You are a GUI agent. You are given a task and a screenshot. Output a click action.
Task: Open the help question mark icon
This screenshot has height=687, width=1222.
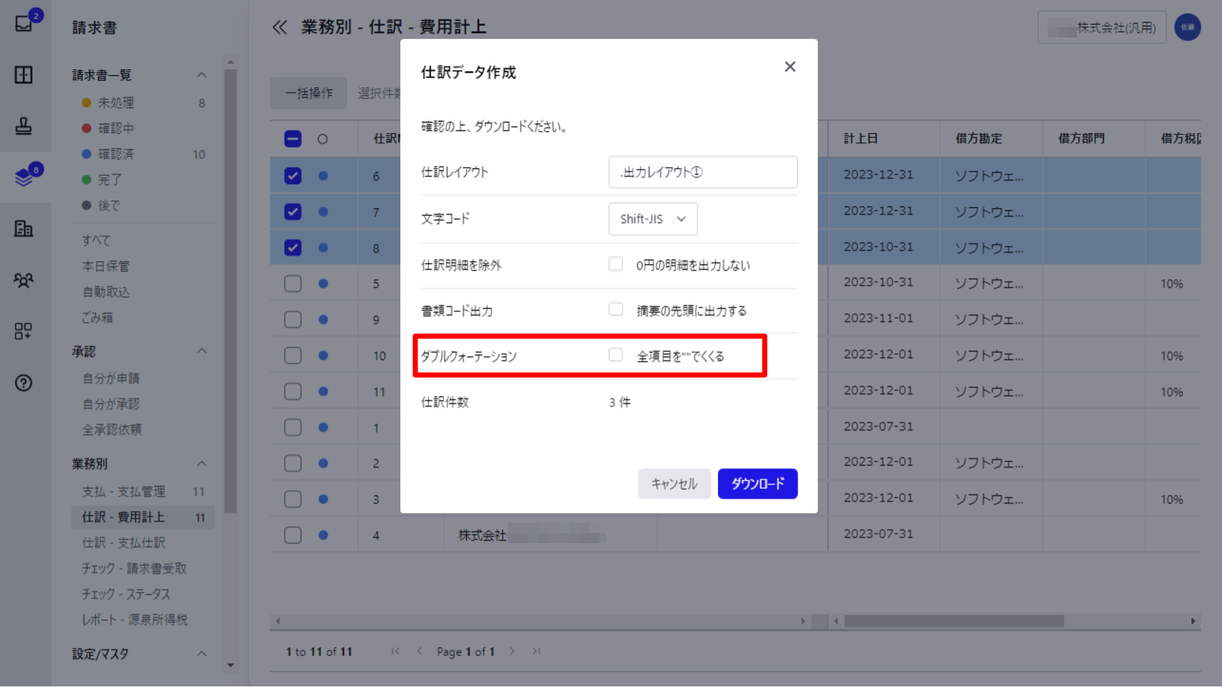pyautogui.click(x=24, y=383)
